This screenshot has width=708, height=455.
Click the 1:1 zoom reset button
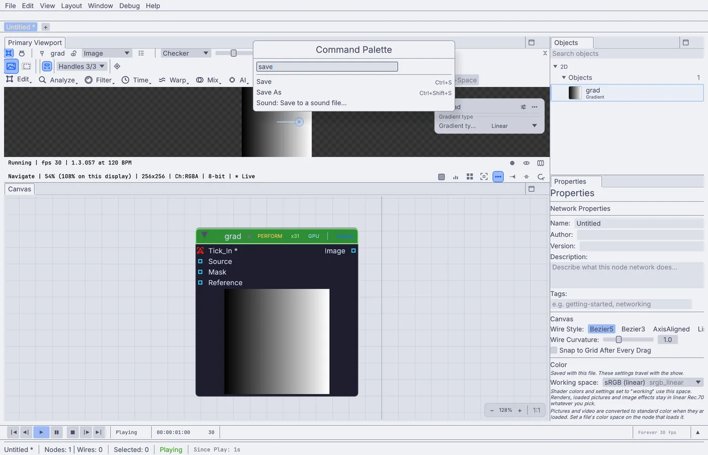pyautogui.click(x=537, y=410)
